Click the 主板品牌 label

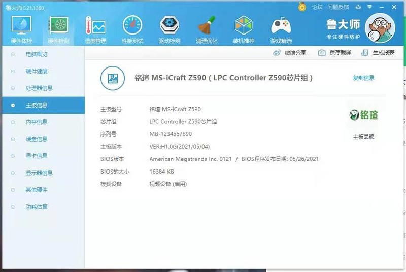click(x=363, y=137)
